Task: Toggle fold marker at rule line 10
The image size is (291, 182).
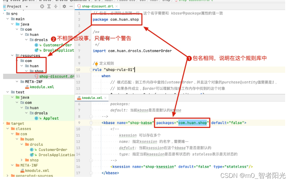Action: [91, 70]
